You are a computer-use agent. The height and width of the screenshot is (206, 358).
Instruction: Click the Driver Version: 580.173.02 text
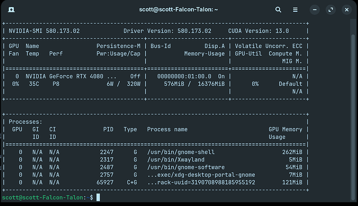[168, 31]
